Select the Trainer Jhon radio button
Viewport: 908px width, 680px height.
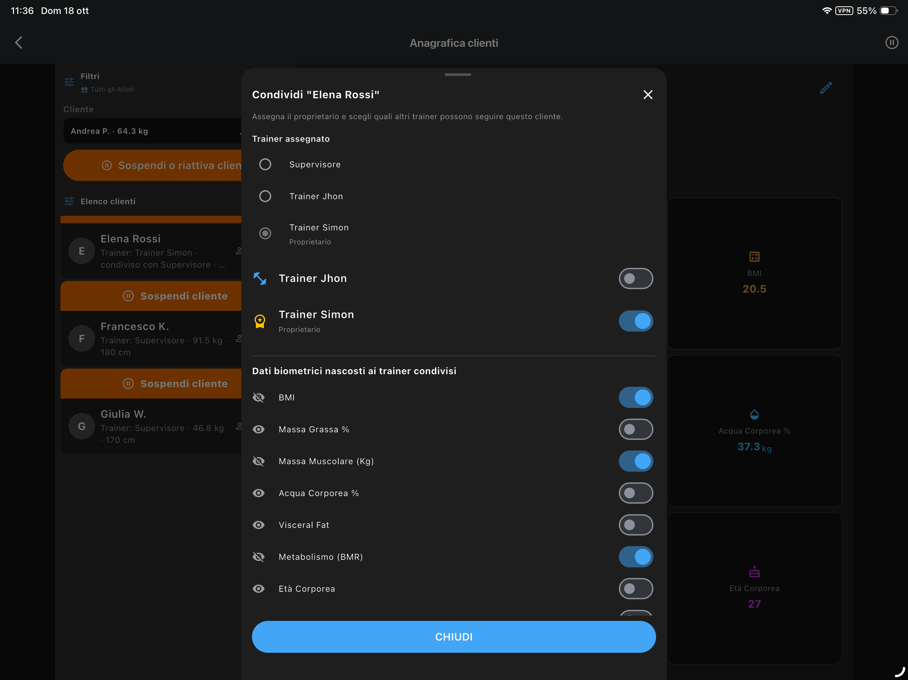click(x=265, y=197)
